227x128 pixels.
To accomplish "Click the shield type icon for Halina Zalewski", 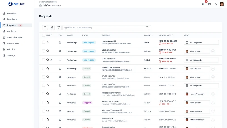I will tap(60, 60).
